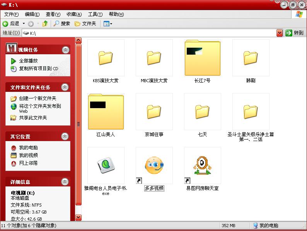Click the 多多视频 file name label
Screen dimensions: 307x231
(154, 188)
